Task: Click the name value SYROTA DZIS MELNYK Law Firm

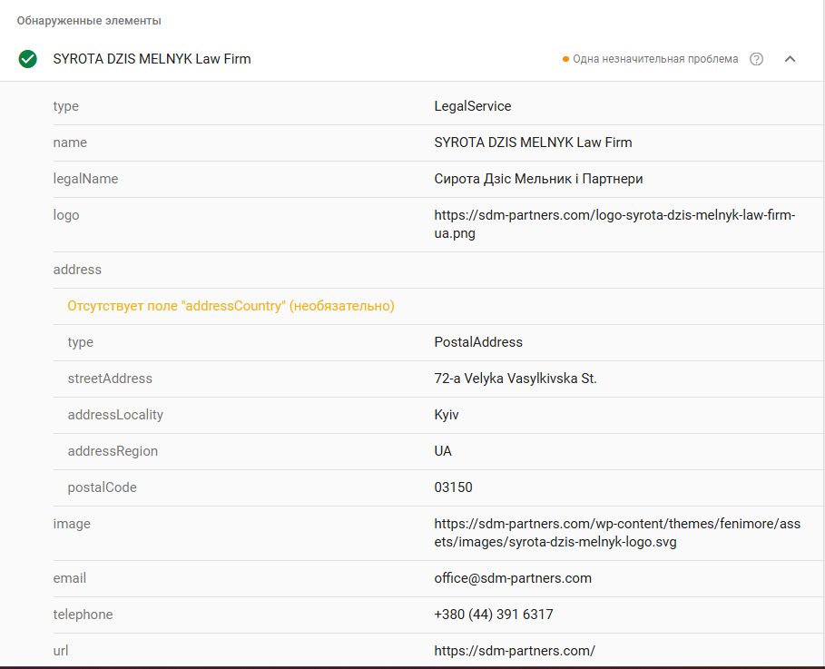Action: 533,143
